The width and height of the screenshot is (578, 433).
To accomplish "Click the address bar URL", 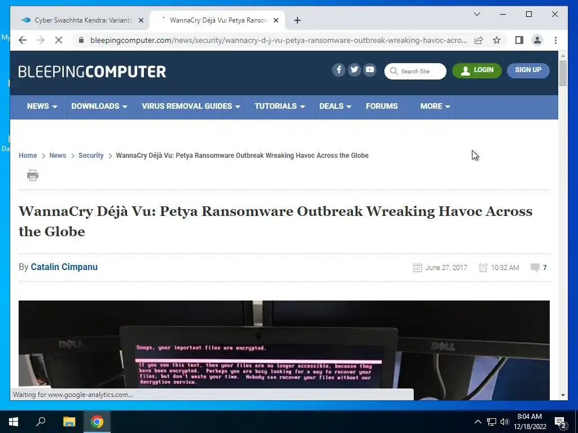I will click(x=278, y=40).
